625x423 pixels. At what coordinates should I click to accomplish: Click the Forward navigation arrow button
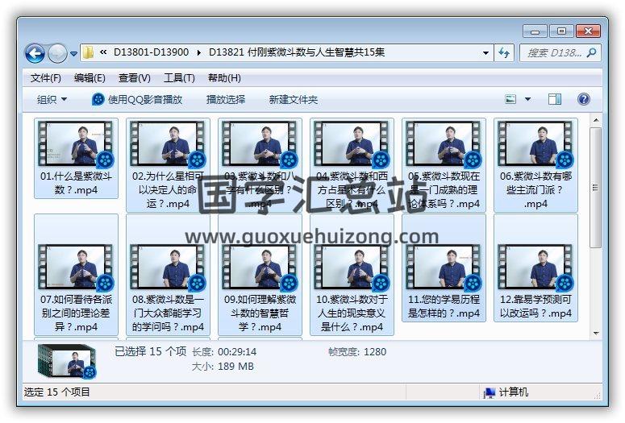[x=57, y=54]
